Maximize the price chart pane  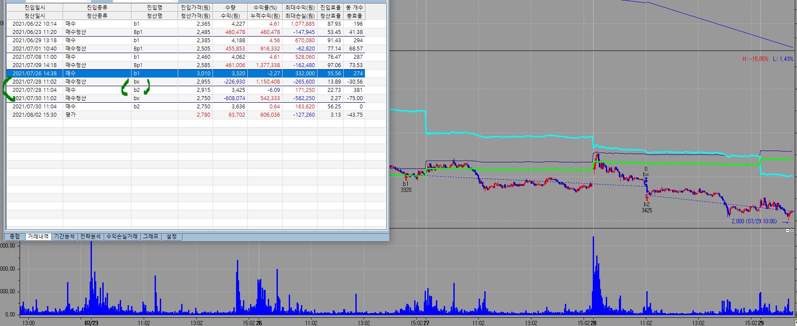tap(792, 53)
